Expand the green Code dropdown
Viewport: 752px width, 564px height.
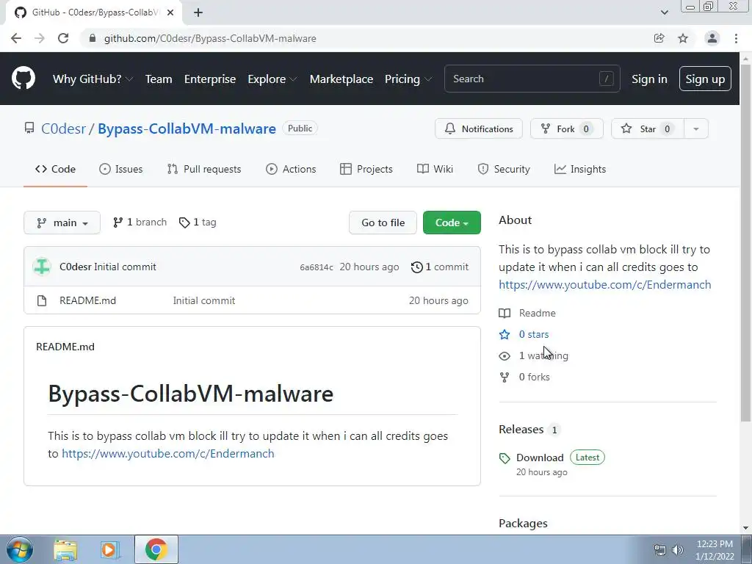pyautogui.click(x=452, y=223)
